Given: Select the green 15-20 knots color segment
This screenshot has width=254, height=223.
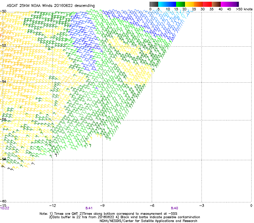Looking at the screenshot, I should tap(181, 4).
